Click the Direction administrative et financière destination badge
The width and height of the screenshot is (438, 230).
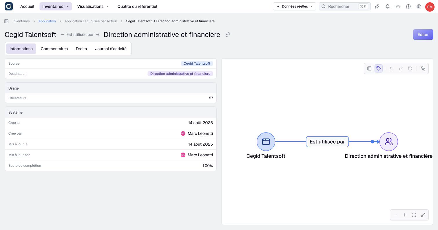tap(180, 74)
